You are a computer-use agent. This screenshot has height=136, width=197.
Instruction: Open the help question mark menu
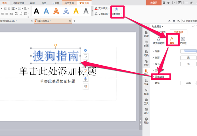pyautogui.click(x=173, y=3)
